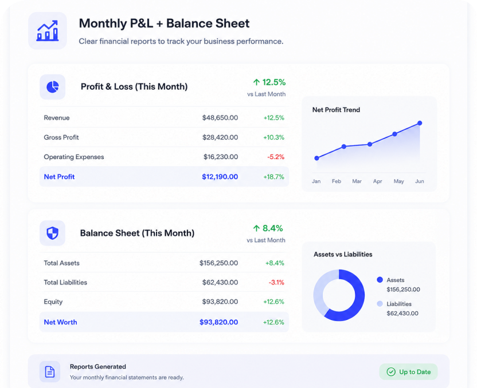
Task: Click the +10.3% gross profit change
Action: 274,137
